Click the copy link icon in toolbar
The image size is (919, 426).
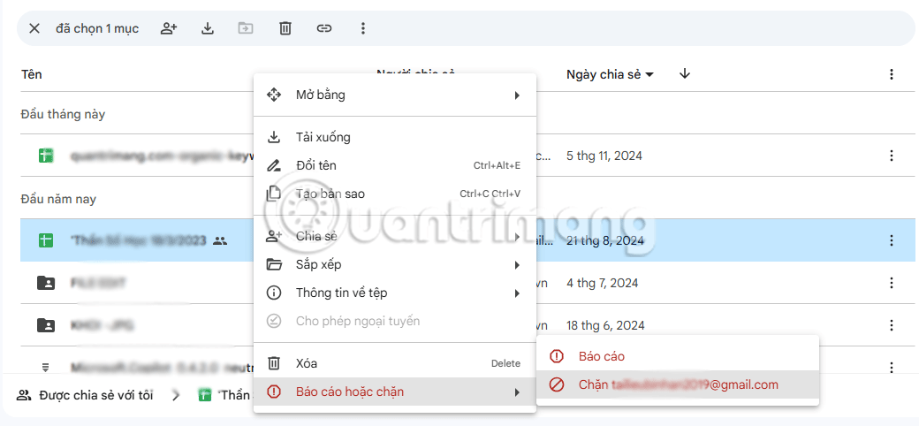point(324,28)
